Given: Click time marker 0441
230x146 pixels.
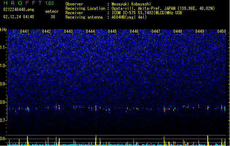Looking at the screenshot, I should pyautogui.click(x=24, y=31).
